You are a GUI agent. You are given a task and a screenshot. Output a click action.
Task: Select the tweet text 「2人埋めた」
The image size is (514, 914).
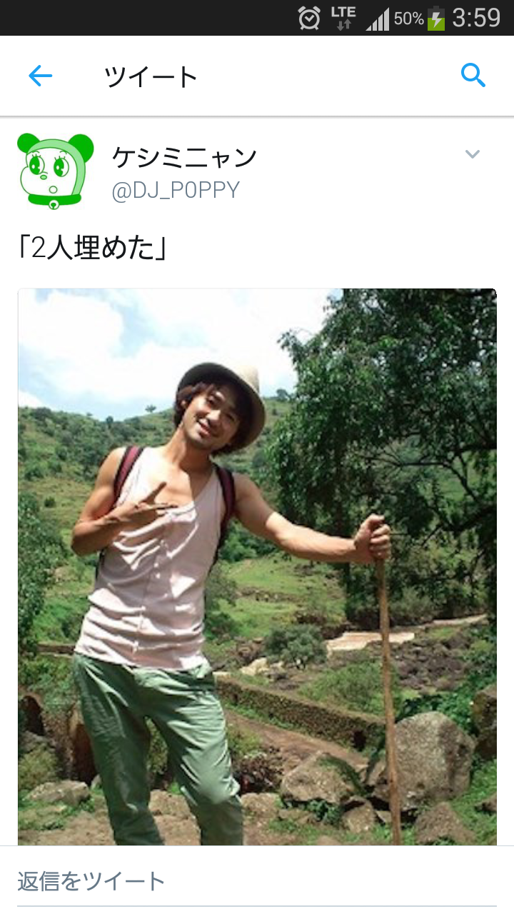(x=92, y=248)
